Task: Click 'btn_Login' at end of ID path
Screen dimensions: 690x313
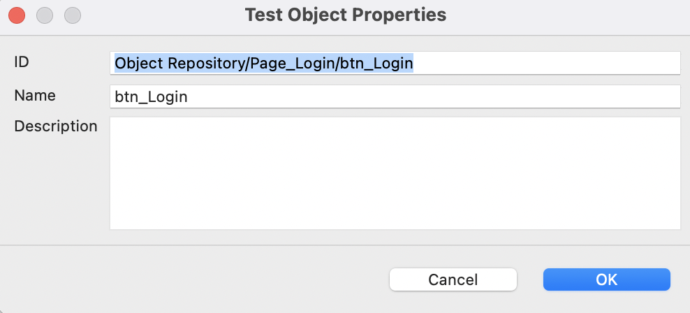Action: coord(379,64)
